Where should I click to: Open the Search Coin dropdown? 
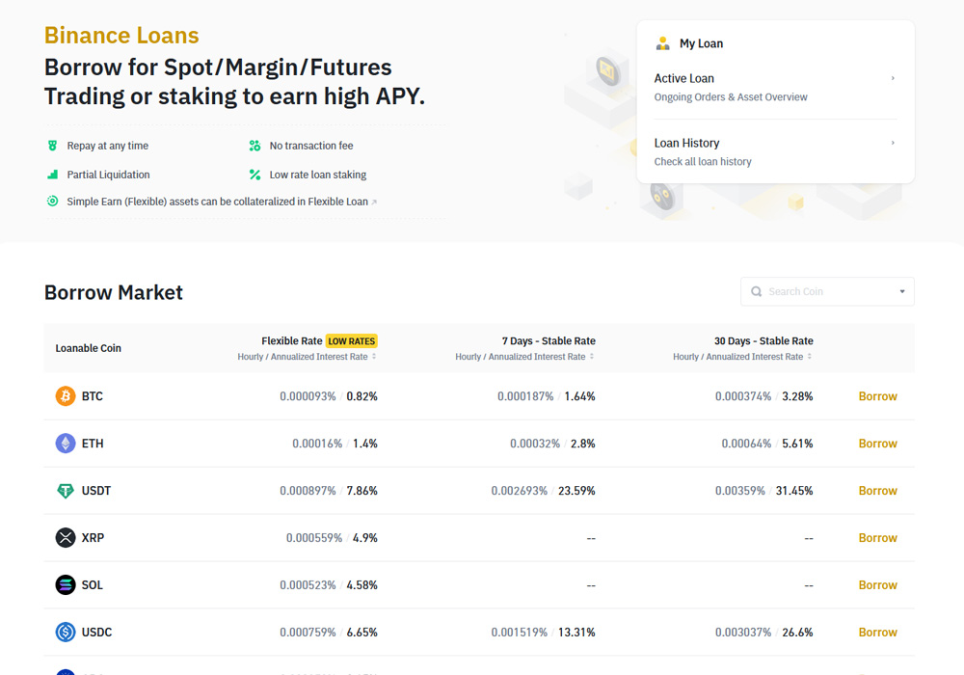pos(902,290)
